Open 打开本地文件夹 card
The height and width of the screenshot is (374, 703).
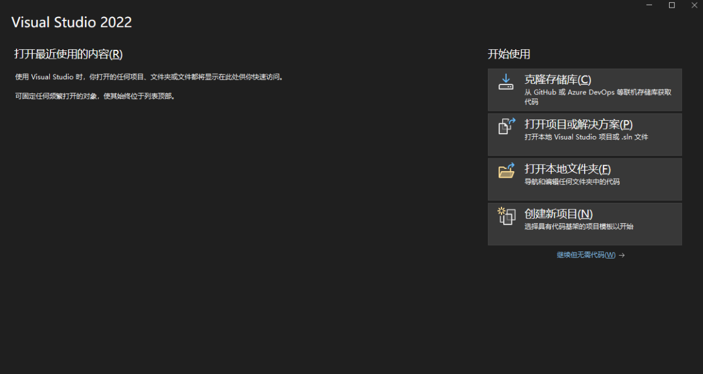click(584, 179)
